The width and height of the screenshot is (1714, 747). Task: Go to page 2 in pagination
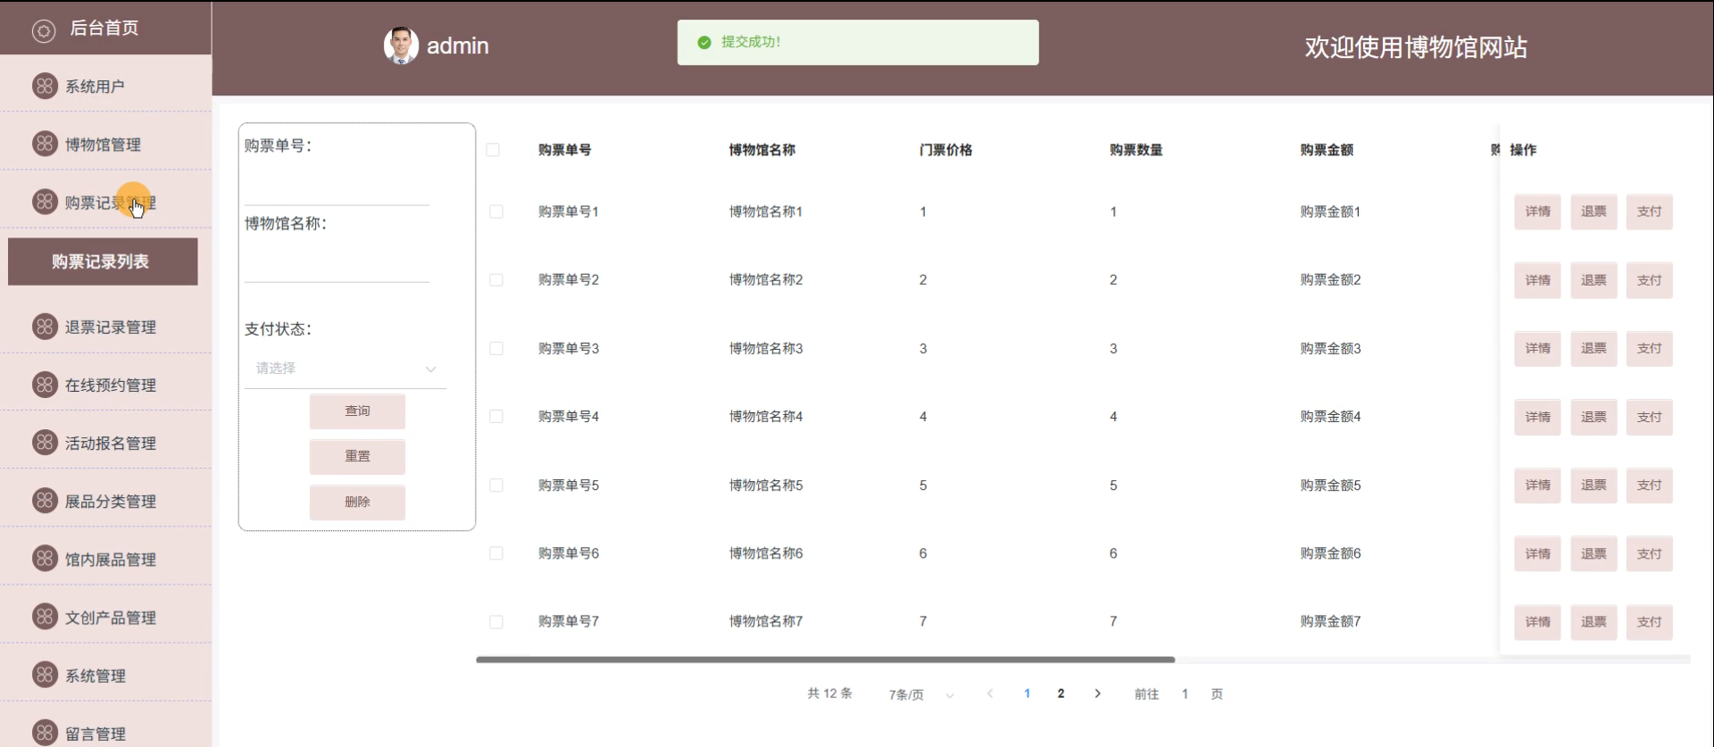tap(1061, 693)
